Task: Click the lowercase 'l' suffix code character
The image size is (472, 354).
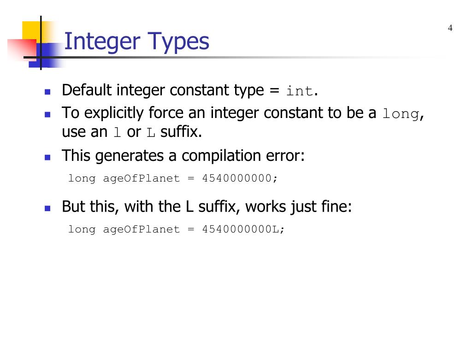Action: pos(118,132)
